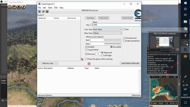This screenshot has width=190, height=107.
Task: Open Table Extras at the bottom right
Action: coord(136,95)
